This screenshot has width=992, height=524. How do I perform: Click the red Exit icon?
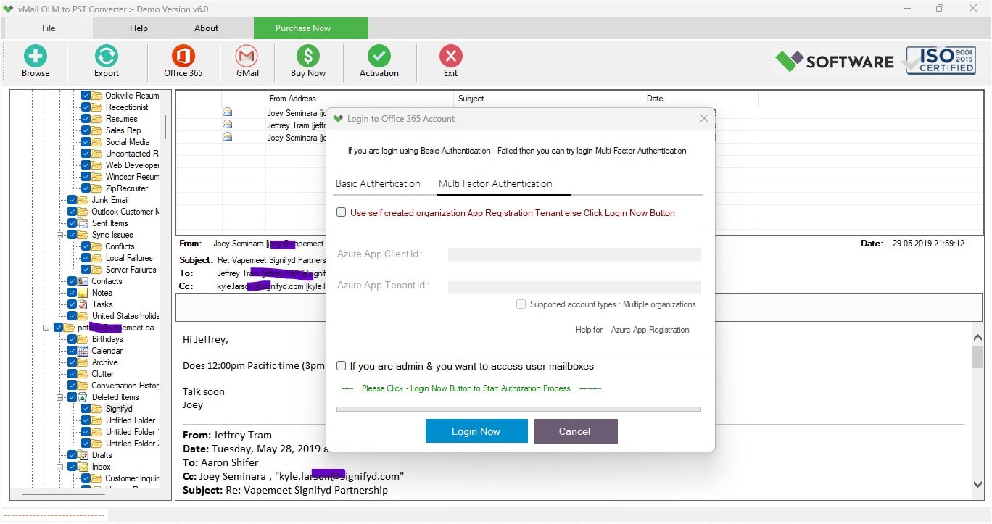tap(451, 56)
